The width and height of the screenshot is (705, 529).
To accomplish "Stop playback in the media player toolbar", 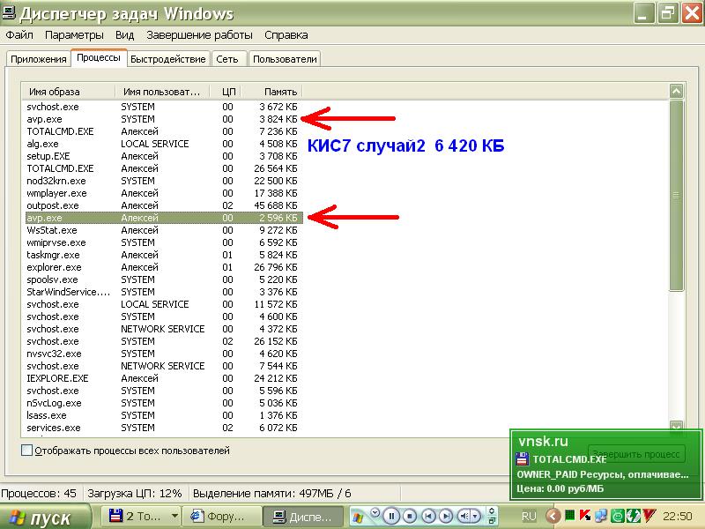I will click(x=410, y=516).
